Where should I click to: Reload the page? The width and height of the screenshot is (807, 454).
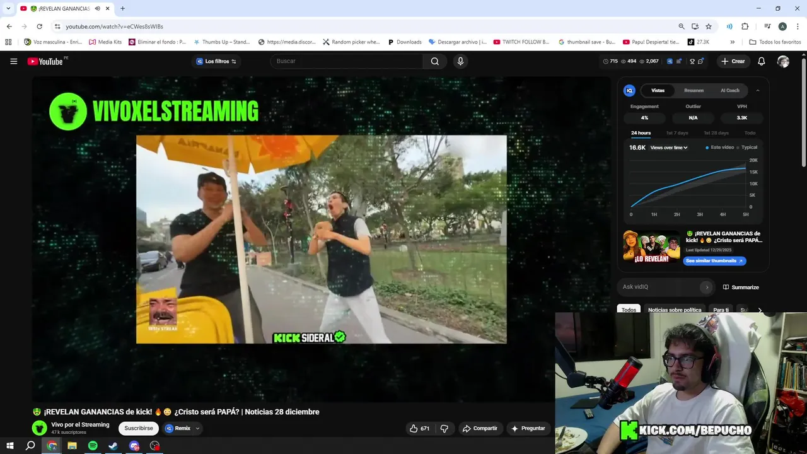pyautogui.click(x=39, y=26)
